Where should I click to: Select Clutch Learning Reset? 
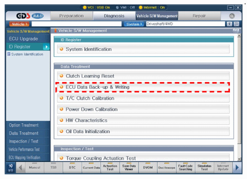coord(143,76)
